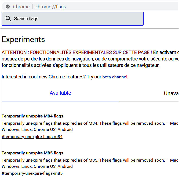Click the 'Temporarily unexpire M85 flags.' title
The height and width of the screenshot is (179, 179).
pyautogui.click(x=33, y=153)
